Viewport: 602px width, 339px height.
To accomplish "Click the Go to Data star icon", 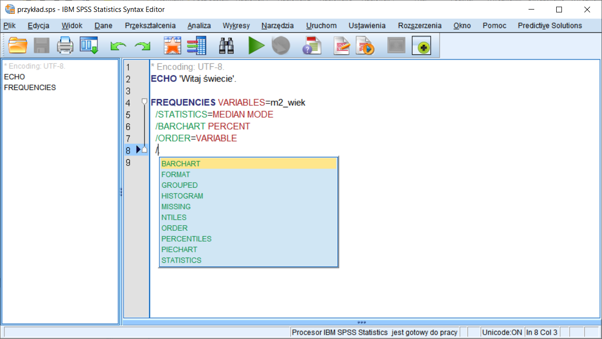I will point(172,46).
